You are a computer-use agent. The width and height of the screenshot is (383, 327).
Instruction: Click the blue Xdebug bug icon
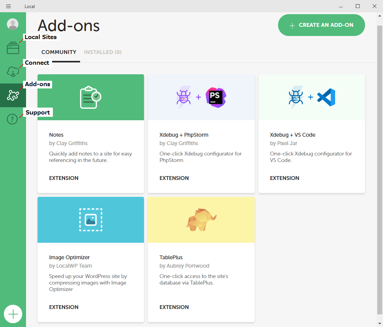[296, 97]
